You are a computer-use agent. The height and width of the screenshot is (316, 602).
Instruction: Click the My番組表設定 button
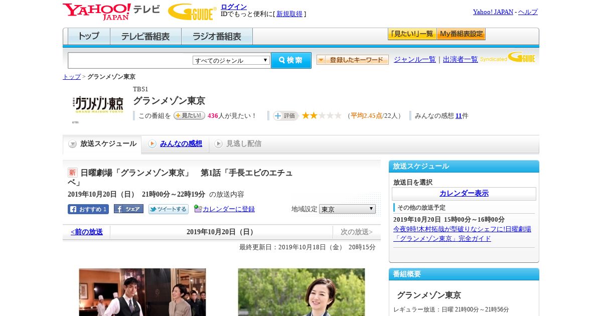[x=461, y=34]
